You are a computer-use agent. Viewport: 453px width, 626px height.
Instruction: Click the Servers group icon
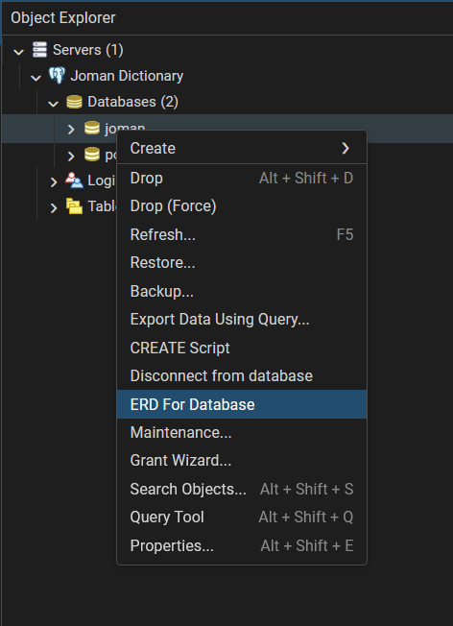tap(39, 50)
